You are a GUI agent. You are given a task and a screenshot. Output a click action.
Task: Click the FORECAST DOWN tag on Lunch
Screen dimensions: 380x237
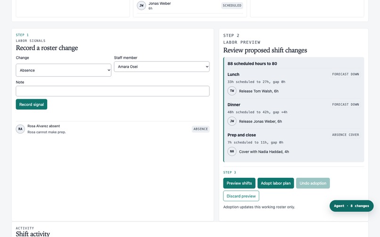(345, 74)
